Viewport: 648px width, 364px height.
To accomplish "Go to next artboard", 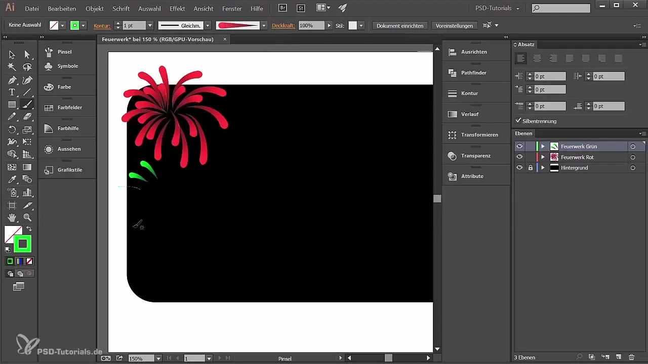I will click(x=220, y=358).
